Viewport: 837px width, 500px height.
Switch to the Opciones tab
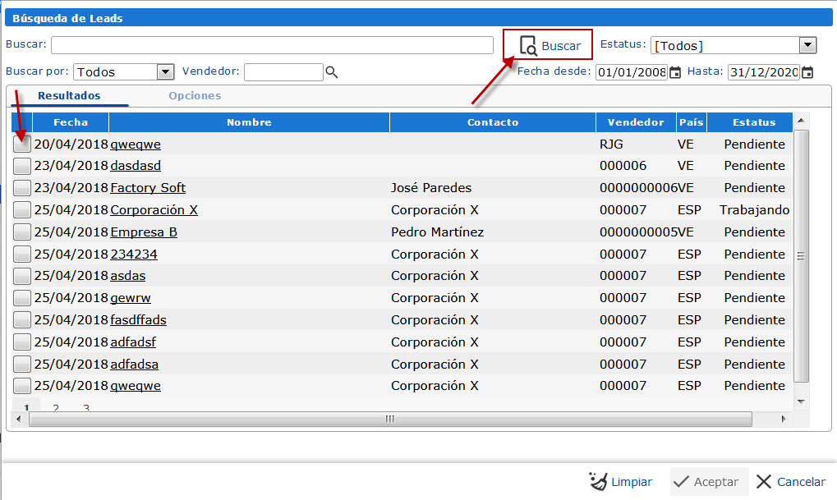(195, 96)
